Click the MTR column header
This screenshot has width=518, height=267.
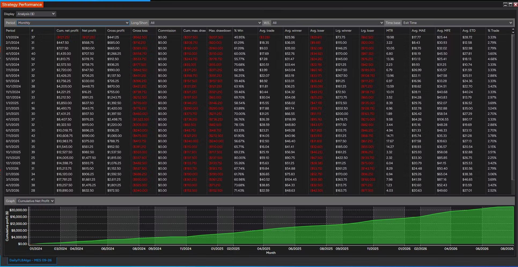[397, 31]
